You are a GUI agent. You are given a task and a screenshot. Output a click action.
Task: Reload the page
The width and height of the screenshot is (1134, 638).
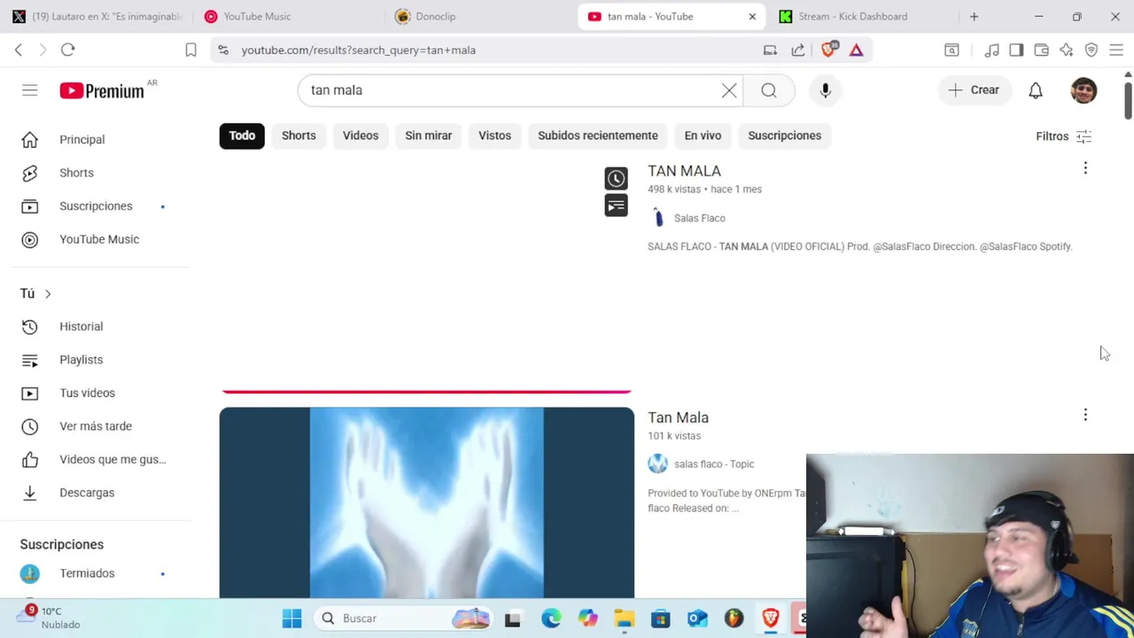(68, 51)
